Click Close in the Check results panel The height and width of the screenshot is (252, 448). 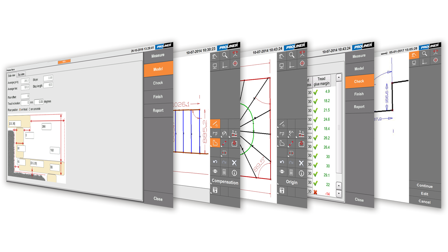pyautogui.click(x=359, y=199)
